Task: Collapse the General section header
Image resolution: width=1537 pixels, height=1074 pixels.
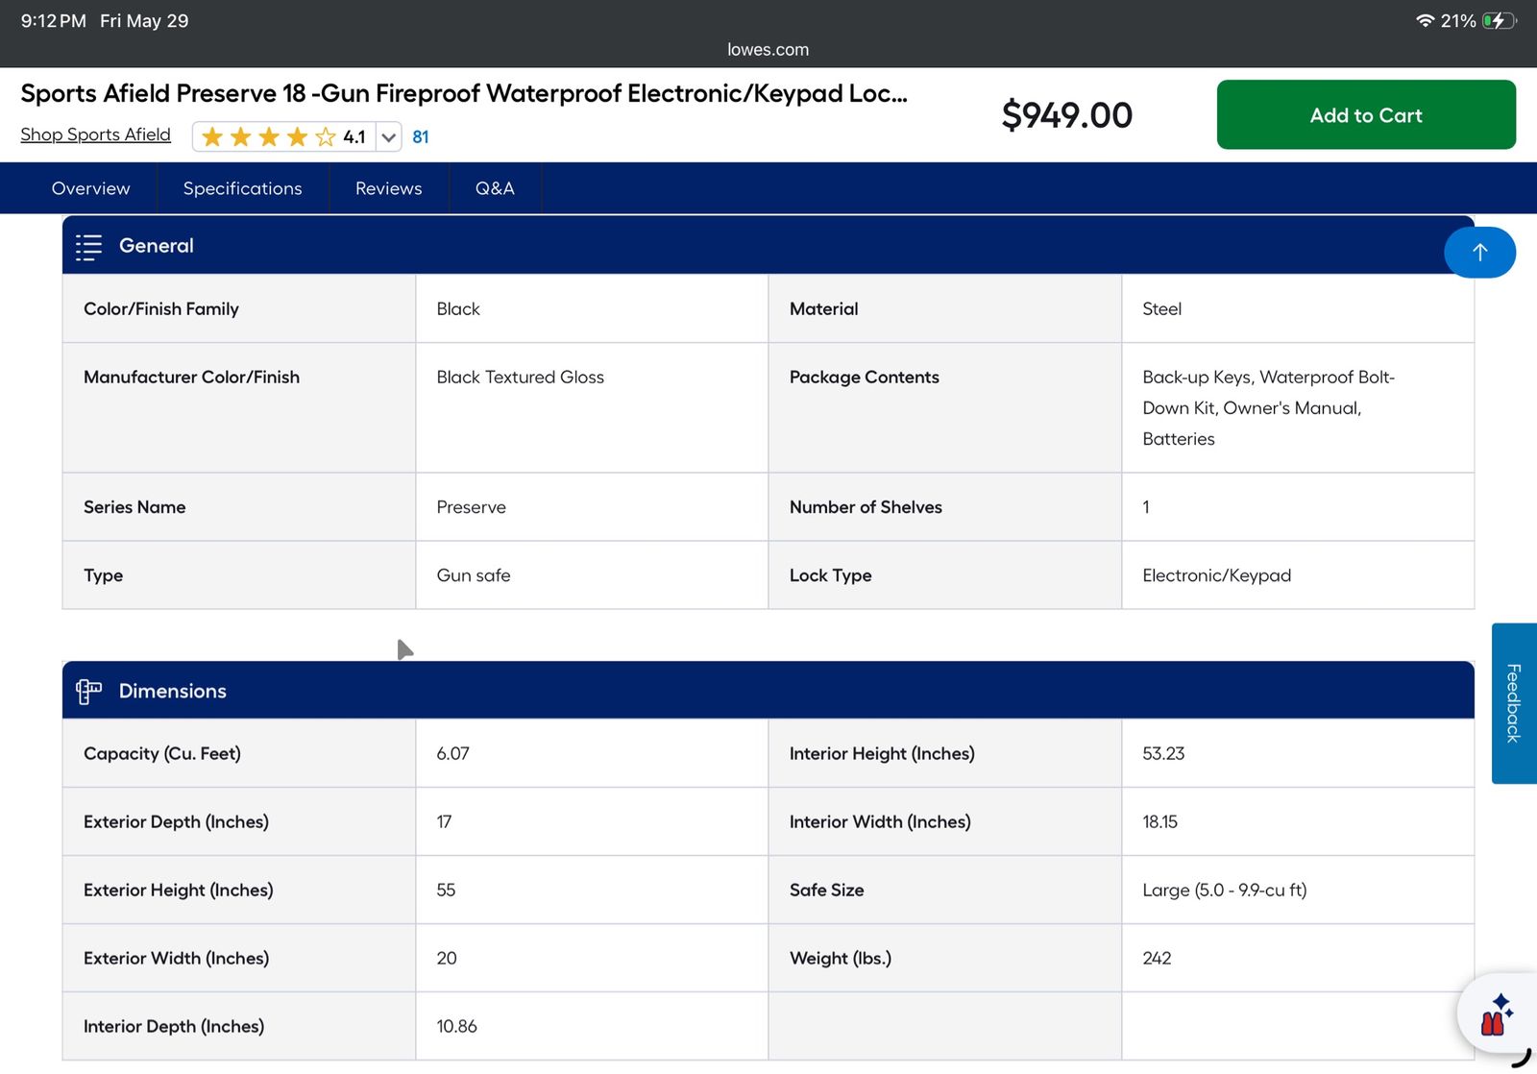Action: [768, 246]
